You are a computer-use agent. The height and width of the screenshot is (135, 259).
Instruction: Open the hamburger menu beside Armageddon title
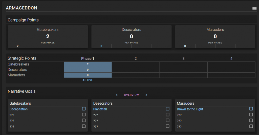coord(254,9)
